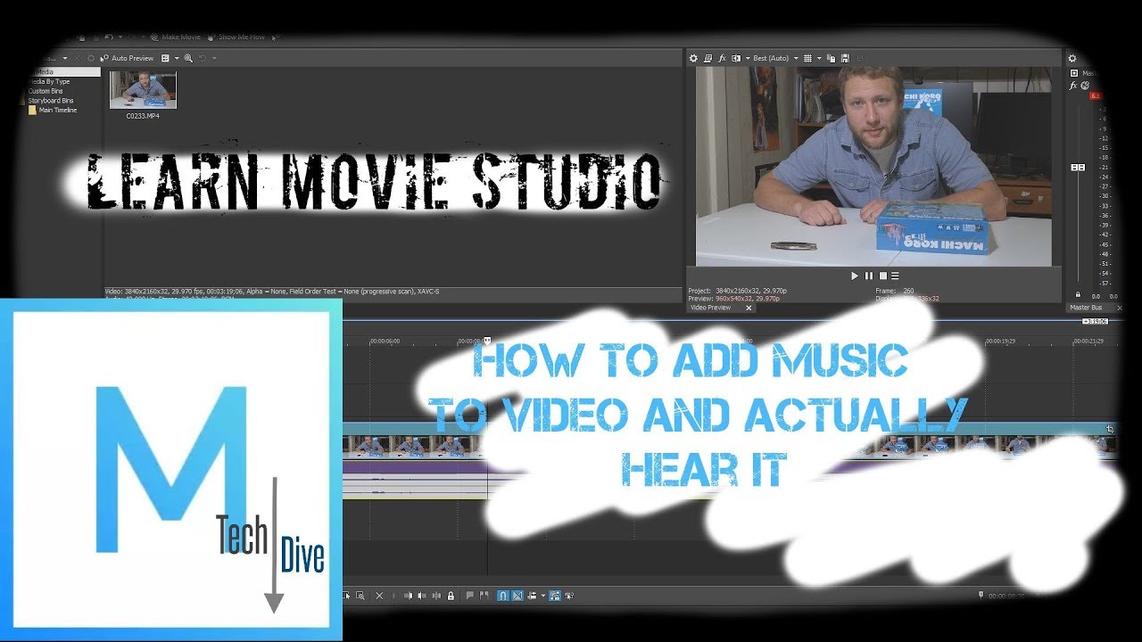The width and height of the screenshot is (1142, 642).
Task: Expand overlays grid dropdown arrow
Action: click(x=819, y=58)
